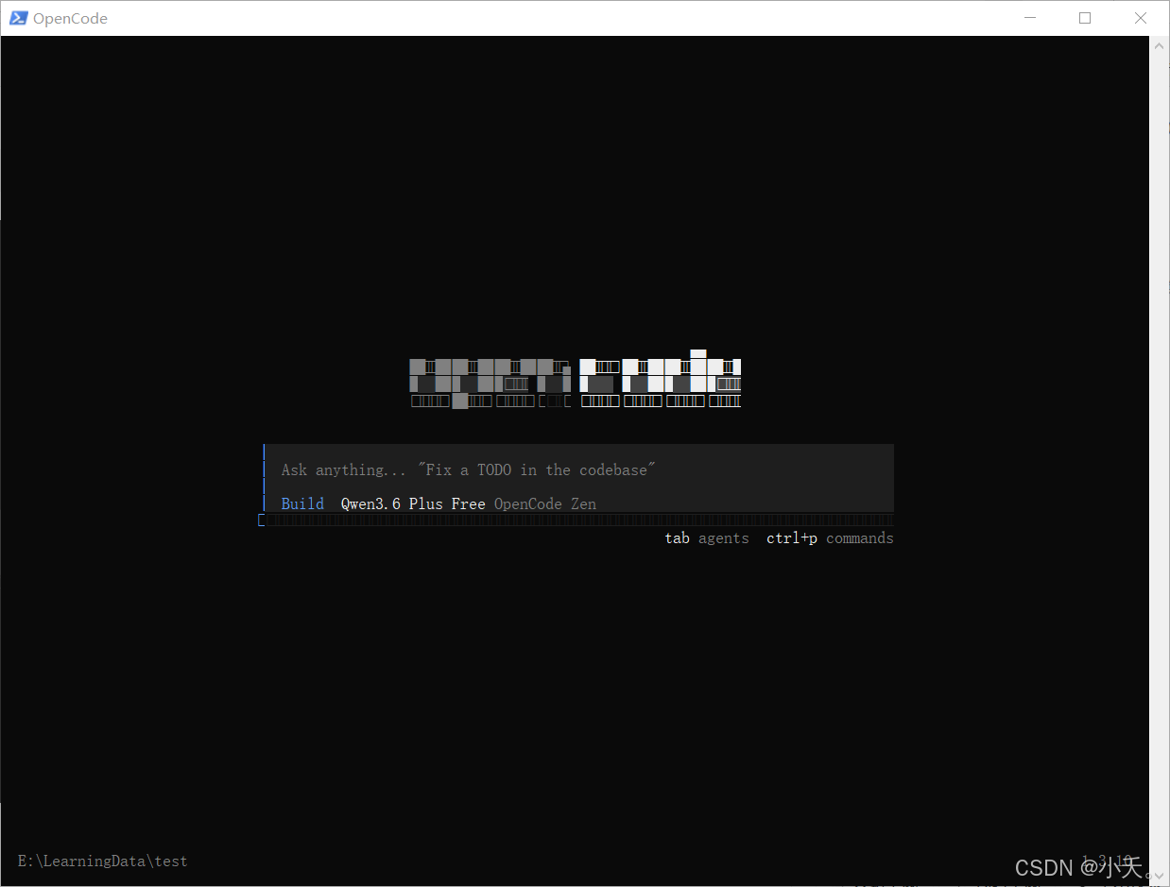Select the Qwen3.6 Plus Free model label
Screen dimensions: 1170x887
pos(413,503)
